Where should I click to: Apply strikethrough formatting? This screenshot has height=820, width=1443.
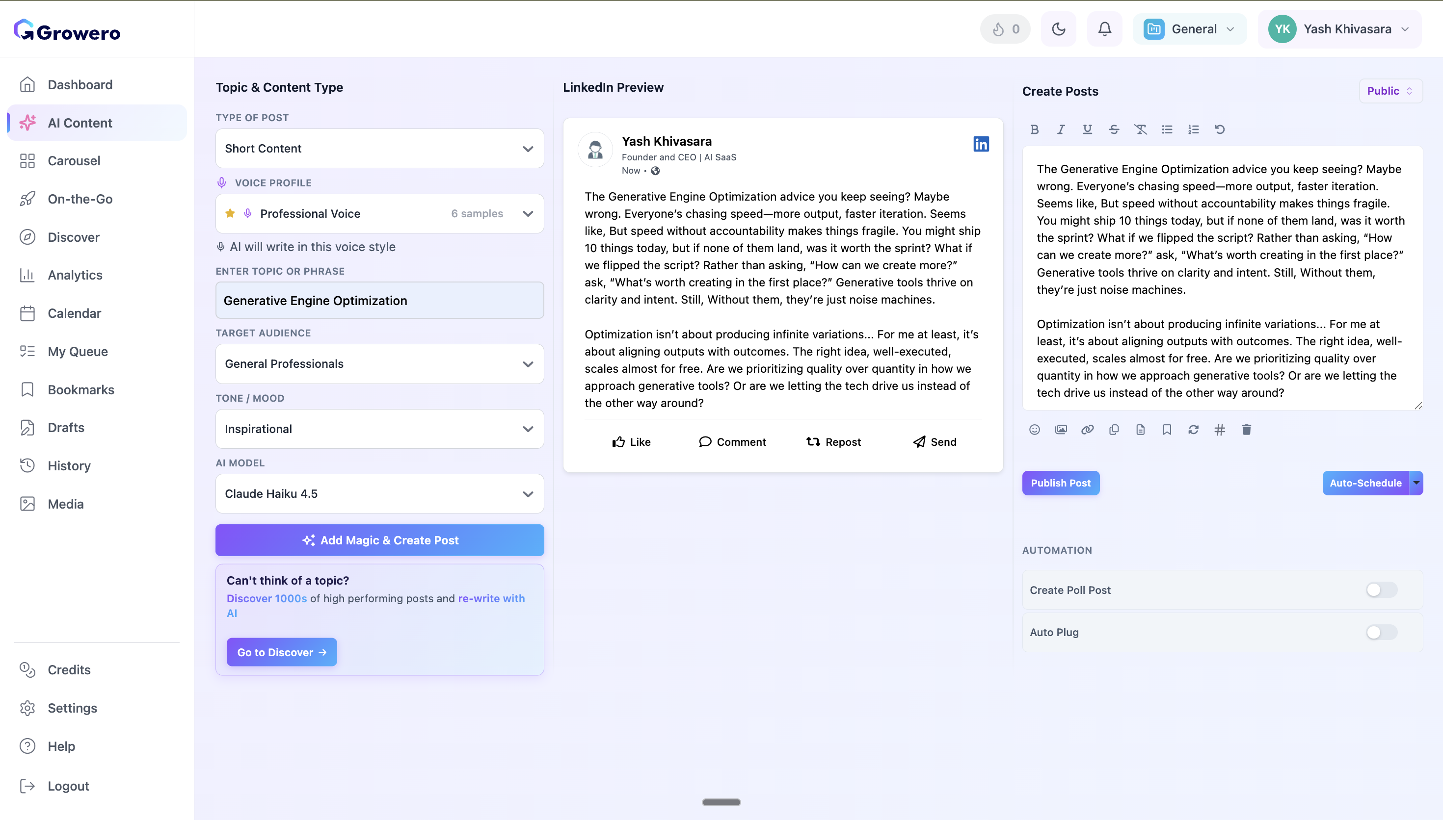tap(1114, 129)
